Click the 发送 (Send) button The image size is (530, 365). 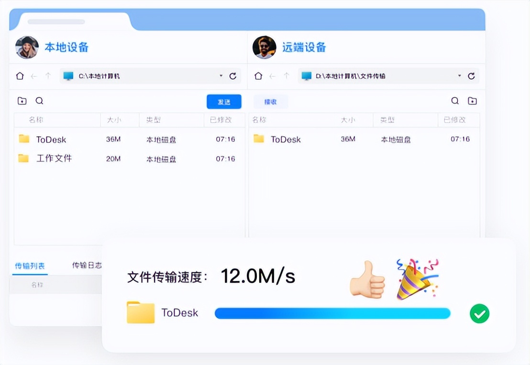tap(224, 101)
